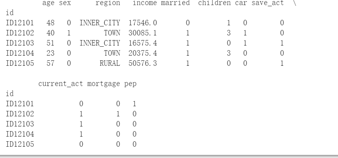Select ID12101 in the first table
This screenshot has width=338, height=158.
pyautogui.click(x=20, y=23)
